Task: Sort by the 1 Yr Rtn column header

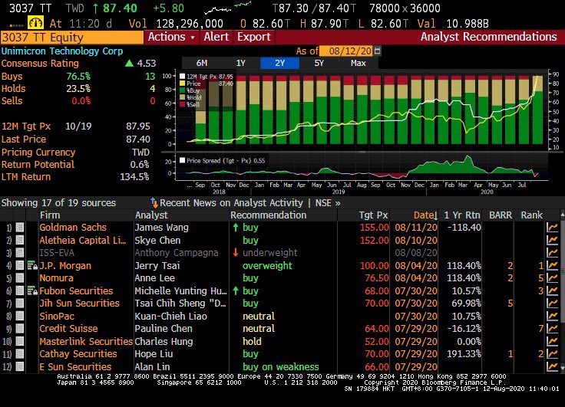Action: [462, 215]
